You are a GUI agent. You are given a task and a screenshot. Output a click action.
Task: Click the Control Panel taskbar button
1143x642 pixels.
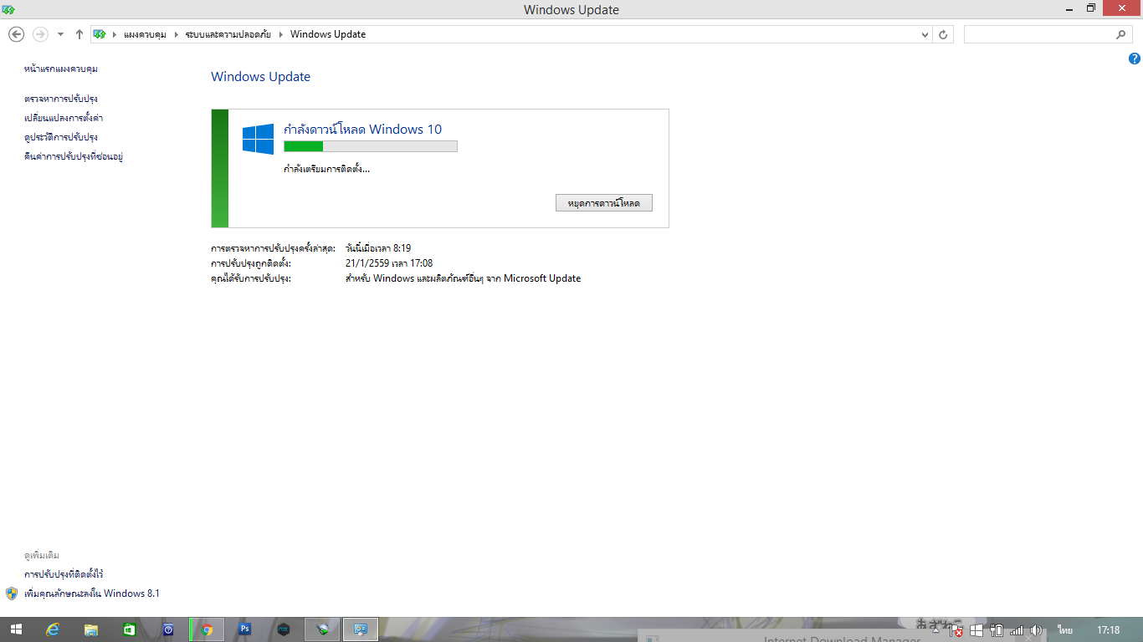[x=361, y=629]
